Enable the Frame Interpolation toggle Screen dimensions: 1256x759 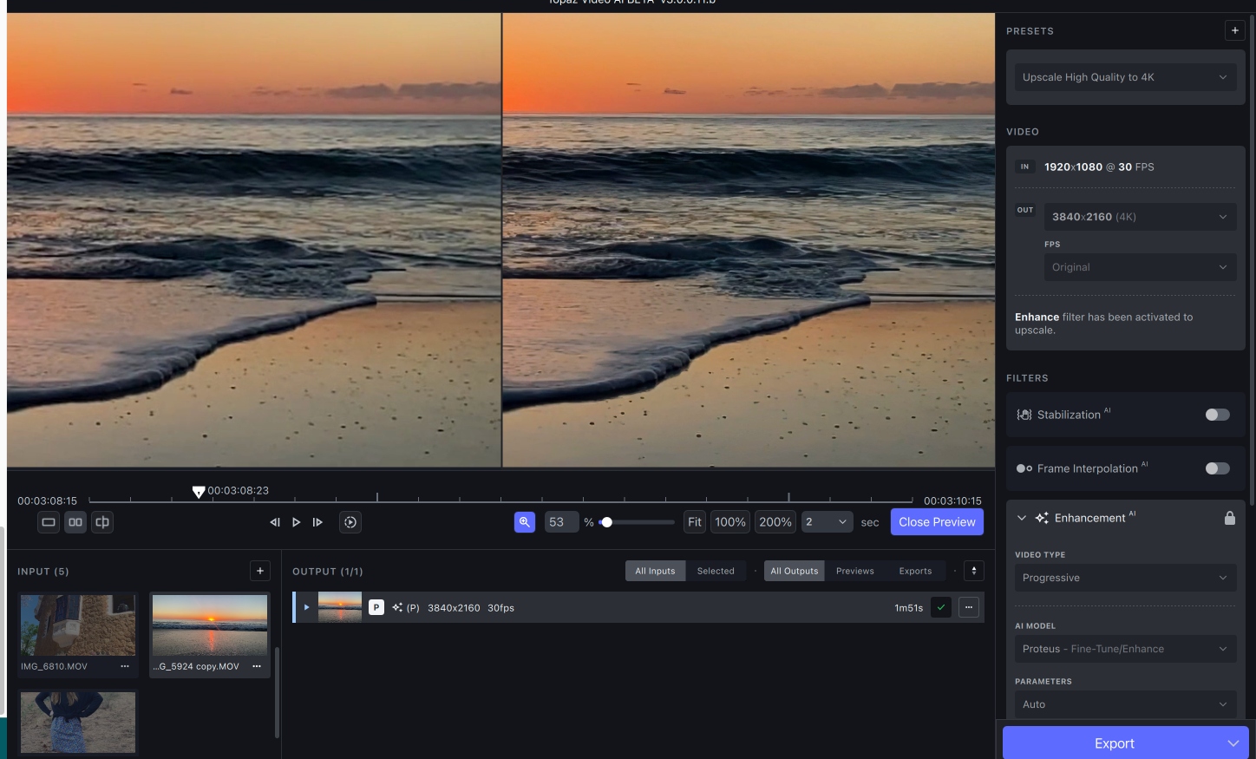(x=1218, y=468)
